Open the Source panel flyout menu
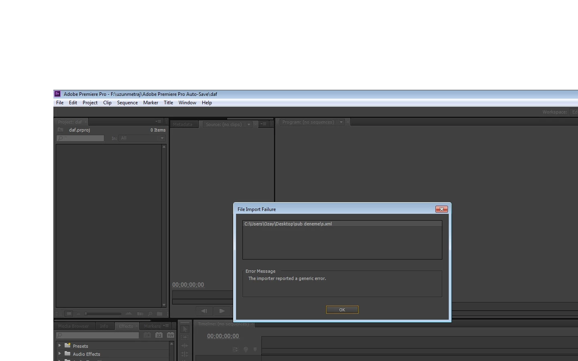Screen dimensions: 578x361 point(263,124)
